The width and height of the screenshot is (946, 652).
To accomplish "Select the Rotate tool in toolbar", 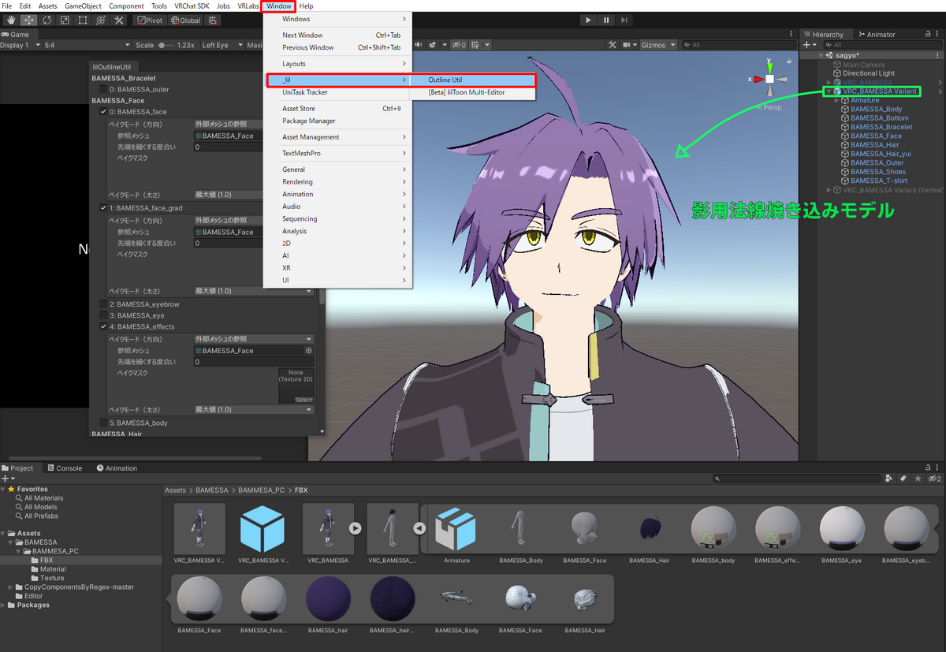I will pos(47,20).
